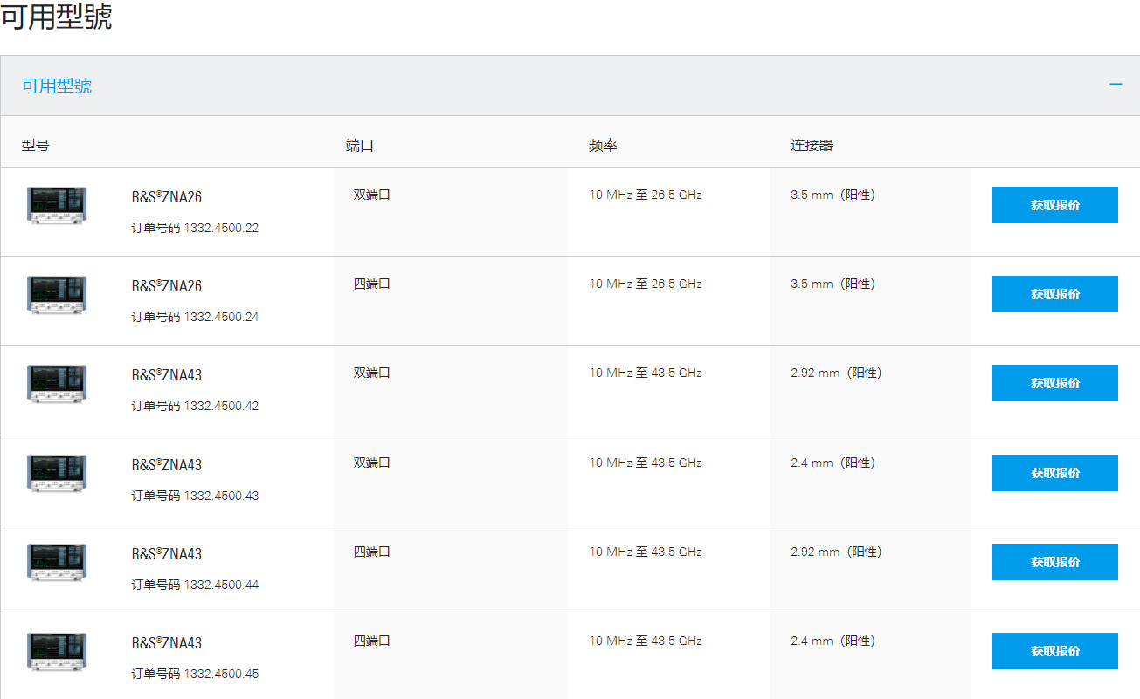Click the 端口 column header
This screenshot has width=1140, height=699.
click(x=360, y=146)
